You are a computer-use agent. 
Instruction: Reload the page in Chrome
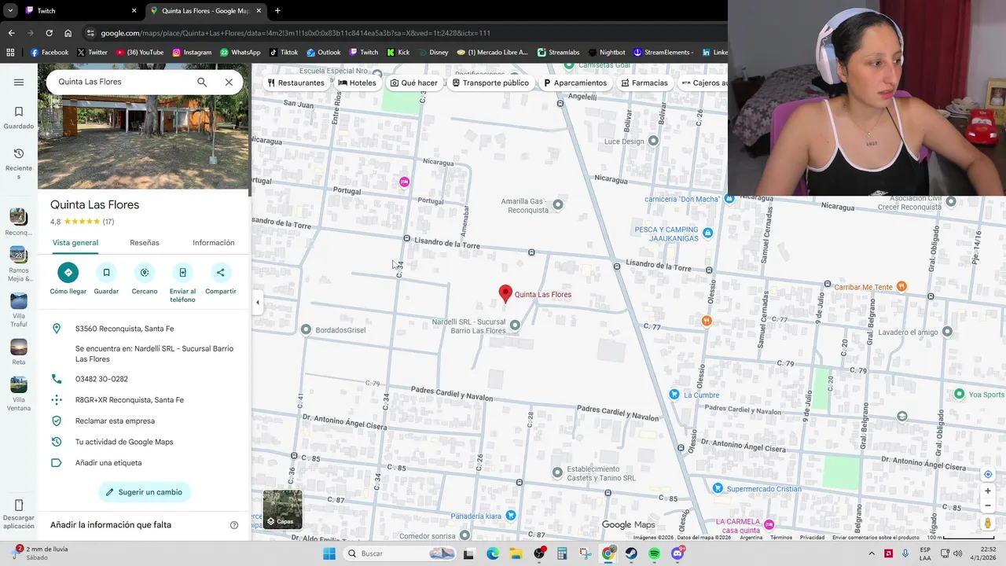[49, 33]
